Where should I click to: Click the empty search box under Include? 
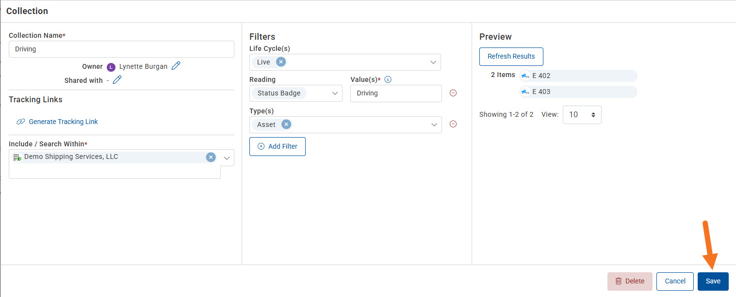click(x=114, y=172)
